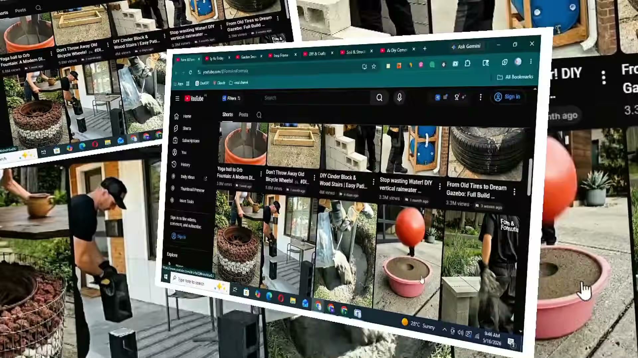638x358 pixels.
Task: Switch to the DIY & Crafts browser tab
Action: point(317,54)
